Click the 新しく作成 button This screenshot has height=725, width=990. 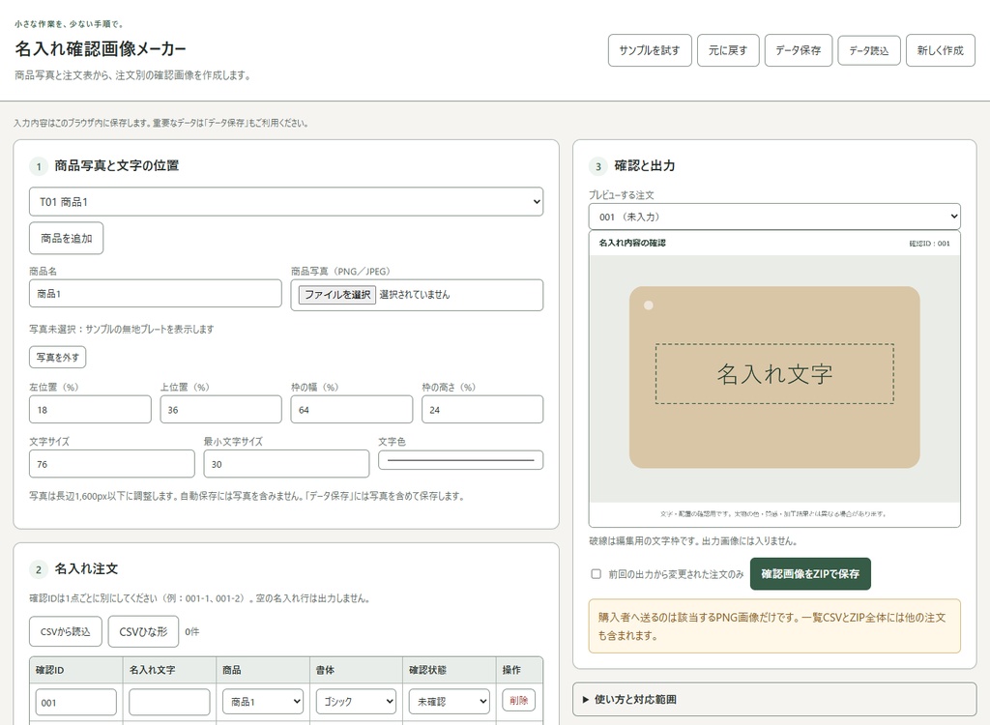click(x=940, y=50)
